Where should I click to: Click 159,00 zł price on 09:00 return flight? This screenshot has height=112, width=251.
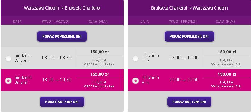pyautogui.click(x=227, y=52)
